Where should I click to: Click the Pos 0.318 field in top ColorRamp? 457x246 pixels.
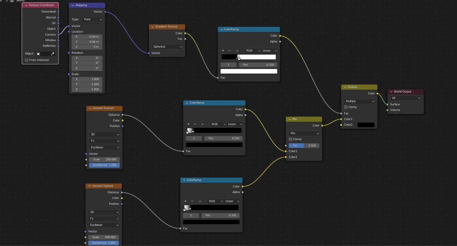258,65
